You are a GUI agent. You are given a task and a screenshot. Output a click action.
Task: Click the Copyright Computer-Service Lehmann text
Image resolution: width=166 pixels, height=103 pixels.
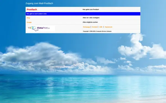97,31
